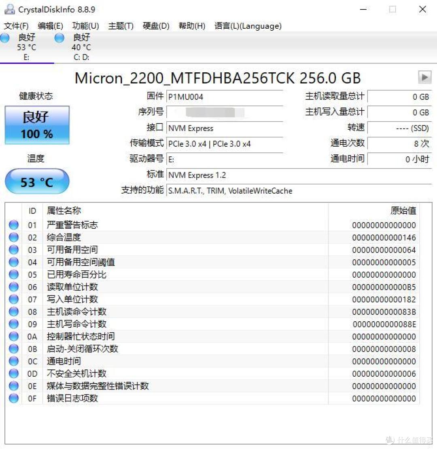Click the 主机读取量总计 value 0 GB
Image resolution: width=437 pixels, height=449 pixels.
click(x=399, y=97)
